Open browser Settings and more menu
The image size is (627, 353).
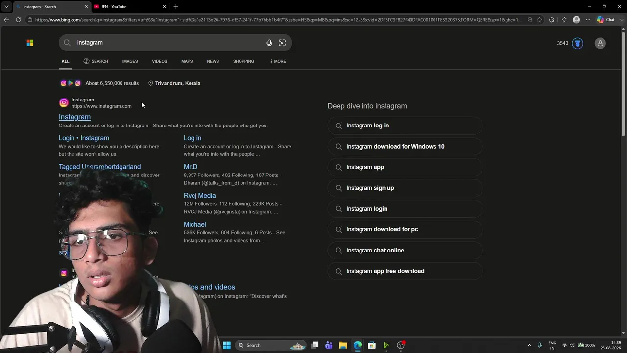click(x=588, y=20)
